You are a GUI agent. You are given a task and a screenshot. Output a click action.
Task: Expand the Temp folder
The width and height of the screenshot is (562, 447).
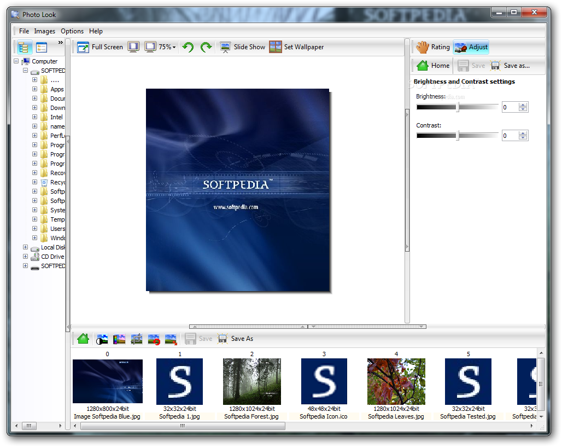click(35, 219)
